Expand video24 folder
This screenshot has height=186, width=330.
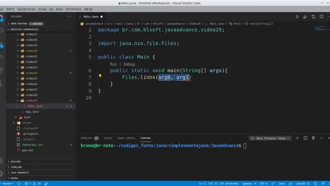pyautogui.click(x=18, y=73)
